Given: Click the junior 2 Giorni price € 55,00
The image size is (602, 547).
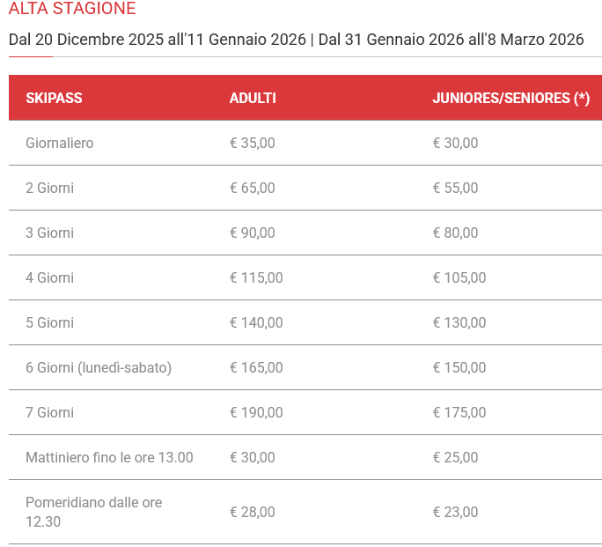Looking at the screenshot, I should coord(455,188).
